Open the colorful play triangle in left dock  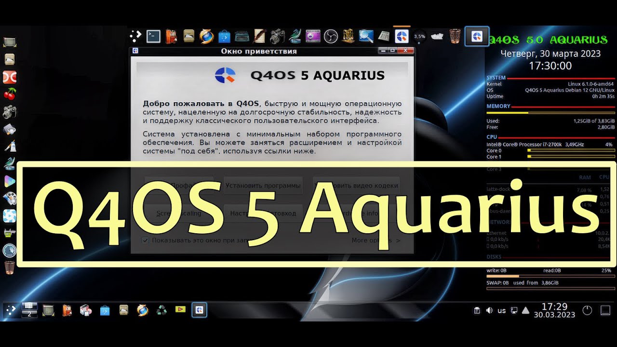point(10,181)
